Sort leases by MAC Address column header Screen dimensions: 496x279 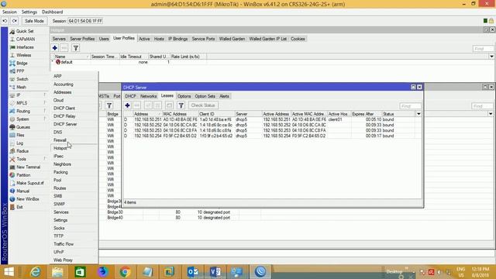pos(180,114)
